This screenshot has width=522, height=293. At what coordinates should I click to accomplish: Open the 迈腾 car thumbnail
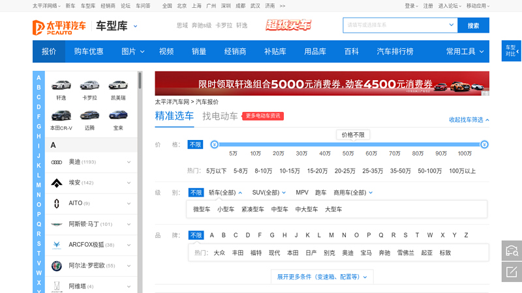tap(89, 115)
